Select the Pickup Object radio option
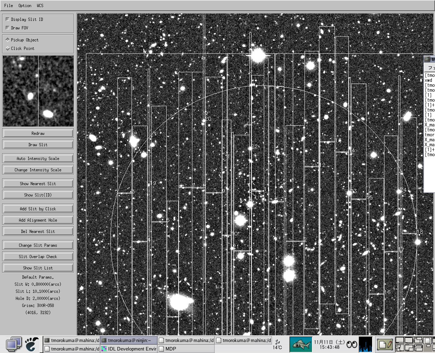This screenshot has width=435, height=353. click(8, 40)
